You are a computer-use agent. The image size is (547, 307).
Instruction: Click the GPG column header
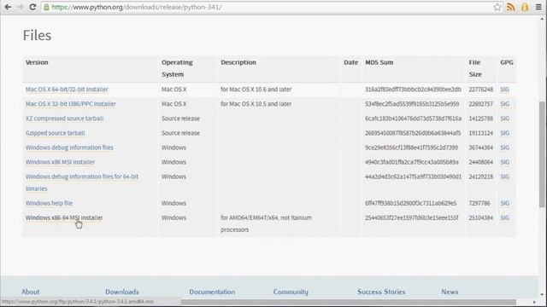click(507, 62)
